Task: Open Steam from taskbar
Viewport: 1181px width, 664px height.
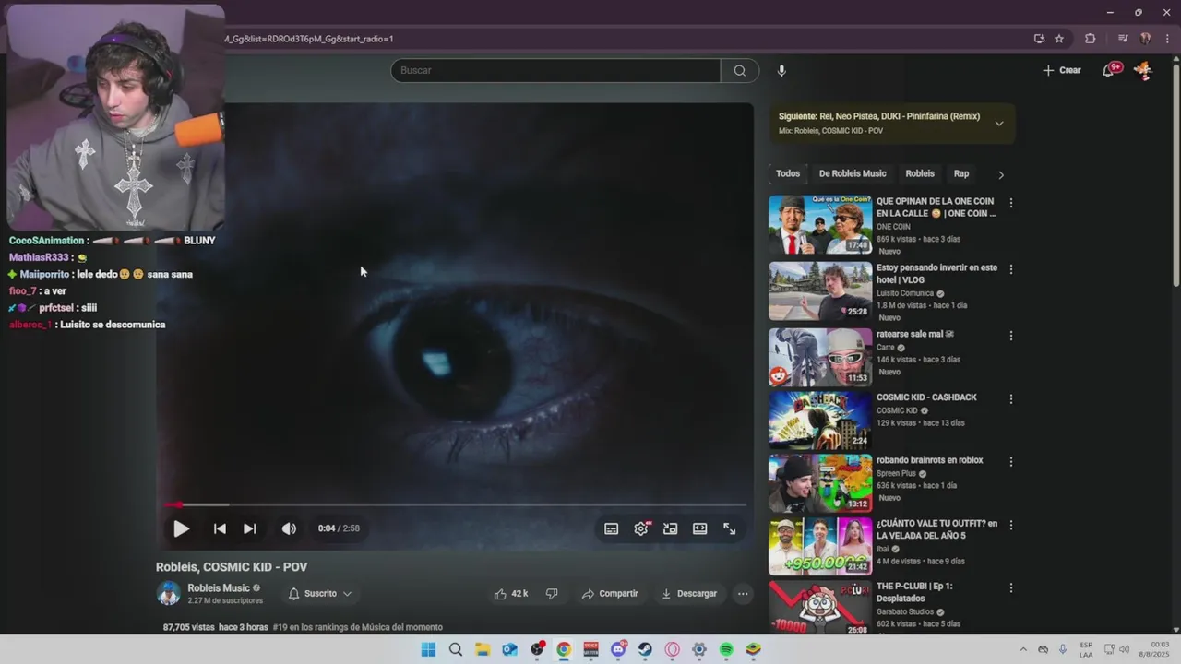Action: [645, 649]
